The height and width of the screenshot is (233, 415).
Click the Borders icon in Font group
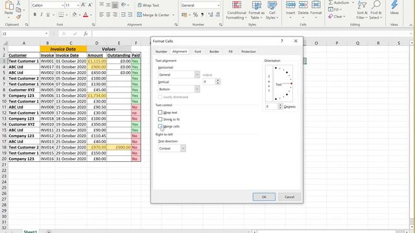pos(61,15)
